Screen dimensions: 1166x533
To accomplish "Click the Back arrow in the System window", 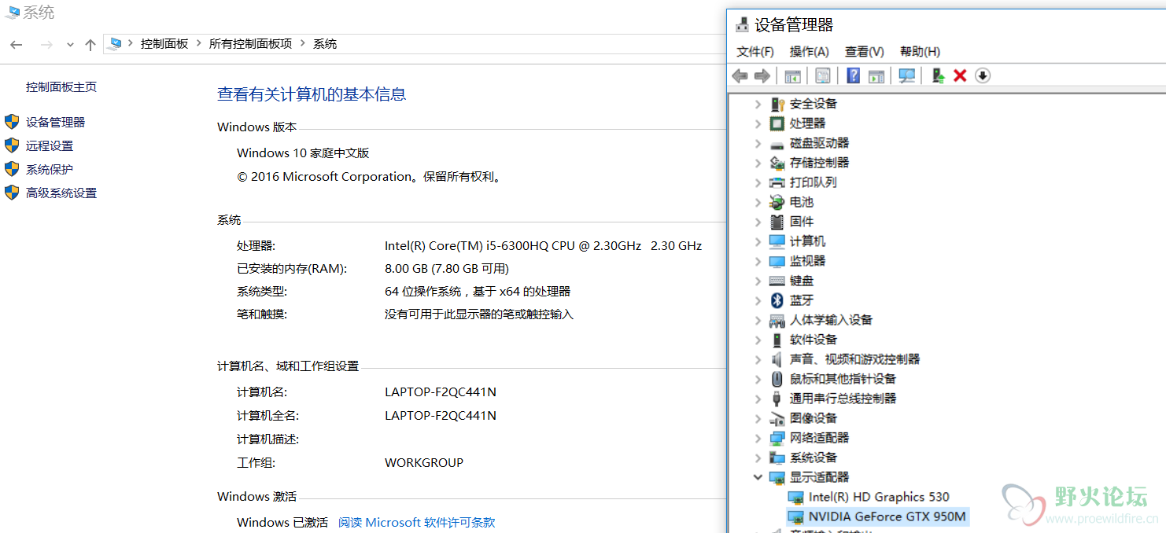I will click(x=16, y=45).
